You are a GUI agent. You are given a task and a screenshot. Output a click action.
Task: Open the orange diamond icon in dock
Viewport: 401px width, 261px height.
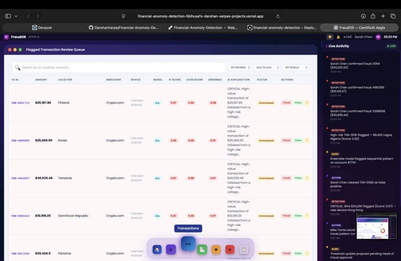tap(216, 250)
